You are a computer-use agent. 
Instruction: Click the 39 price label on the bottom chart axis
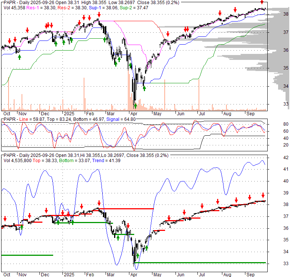pyautogui.click(x=286, y=193)
